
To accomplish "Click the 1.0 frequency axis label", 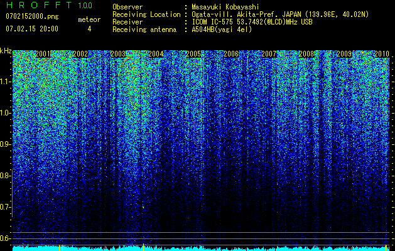I will pyautogui.click(x=4, y=113).
